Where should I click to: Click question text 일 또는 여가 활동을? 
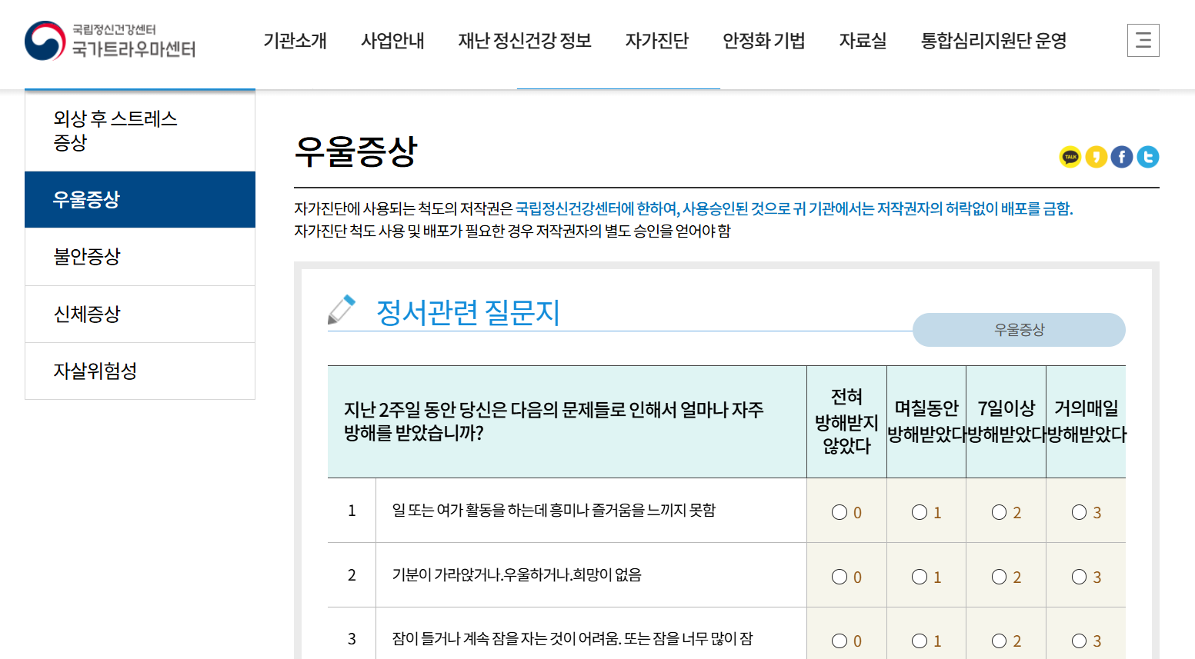coord(554,510)
